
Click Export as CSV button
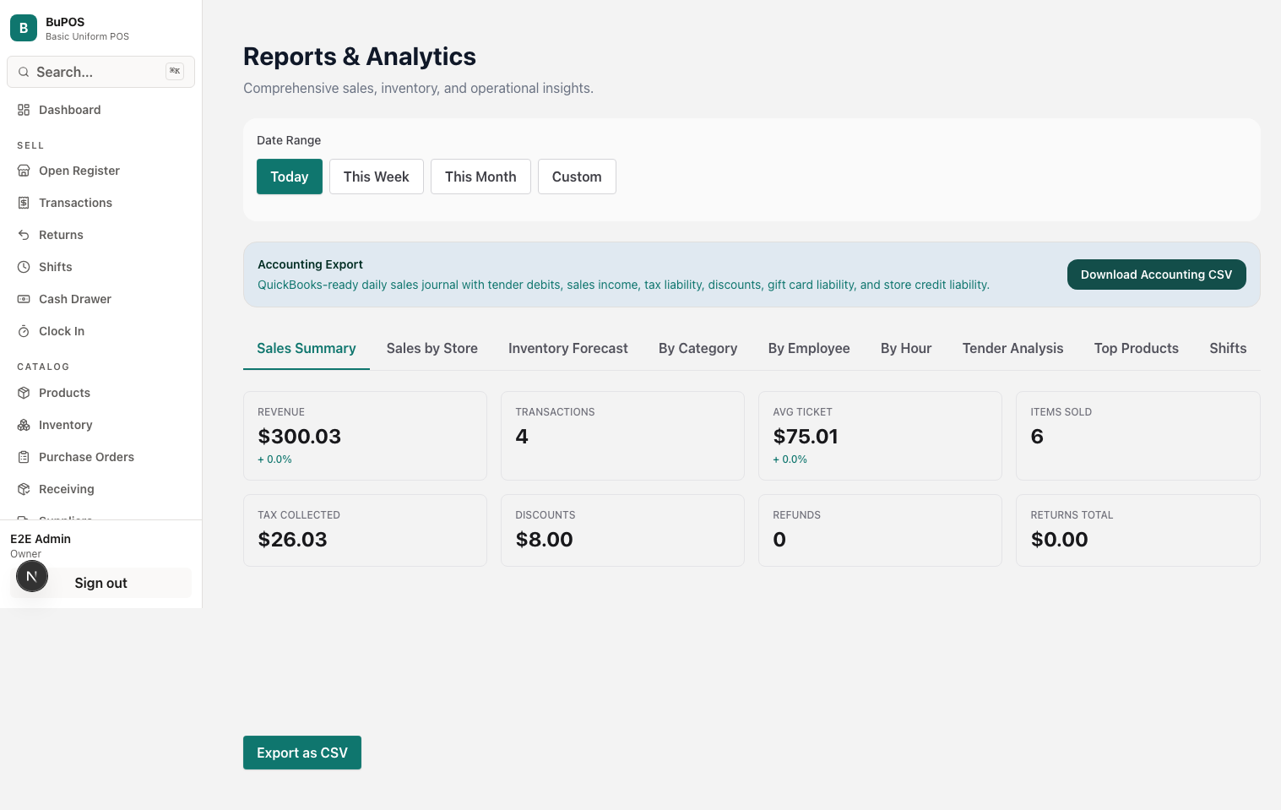(x=302, y=753)
